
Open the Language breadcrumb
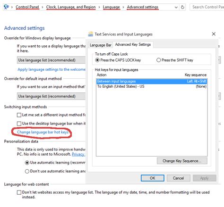coord(112,7)
